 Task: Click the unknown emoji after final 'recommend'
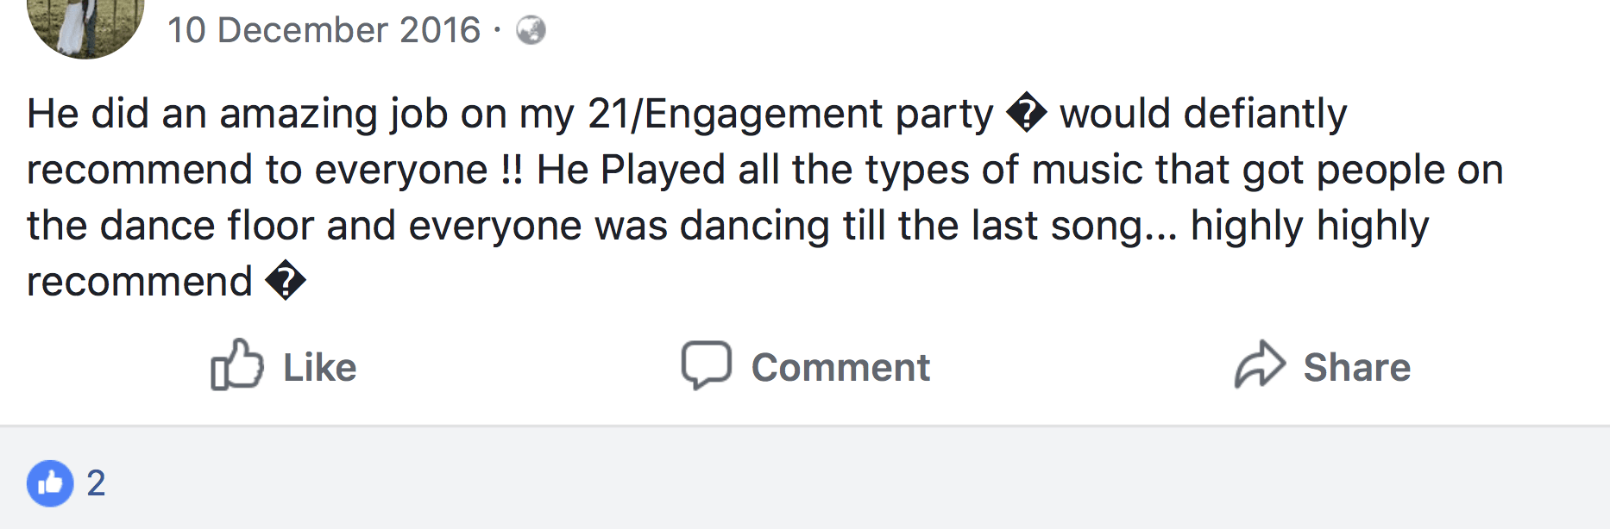[285, 282]
